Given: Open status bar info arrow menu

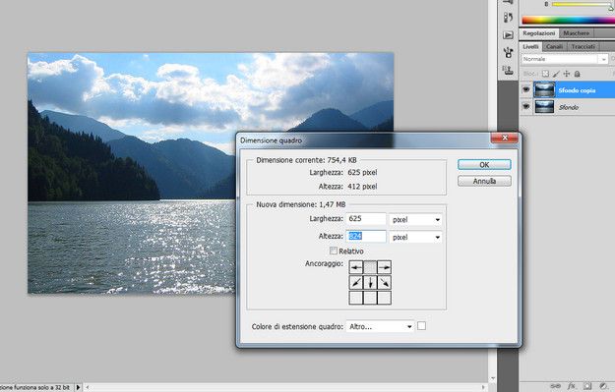Looking at the screenshot, I should (78, 387).
